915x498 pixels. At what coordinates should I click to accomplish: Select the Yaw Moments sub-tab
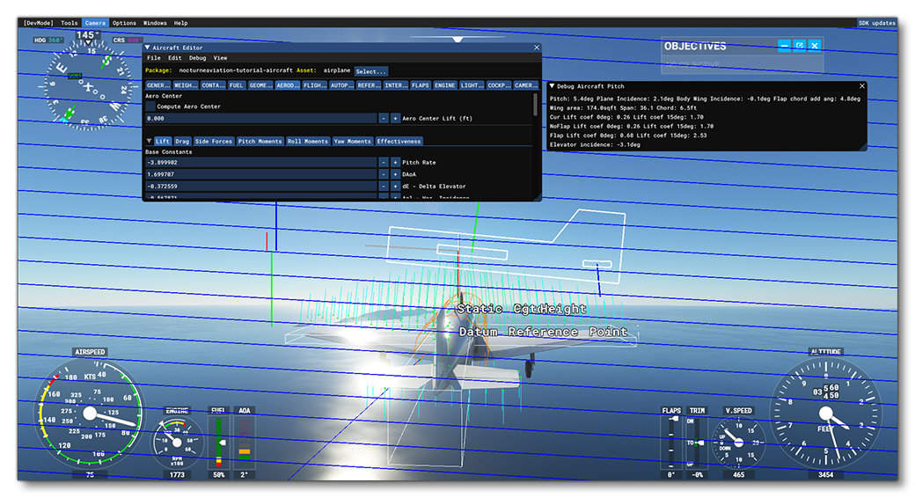click(352, 142)
